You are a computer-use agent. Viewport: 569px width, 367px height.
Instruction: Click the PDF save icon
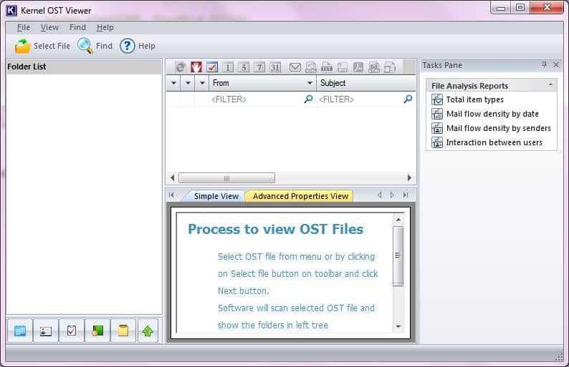358,67
